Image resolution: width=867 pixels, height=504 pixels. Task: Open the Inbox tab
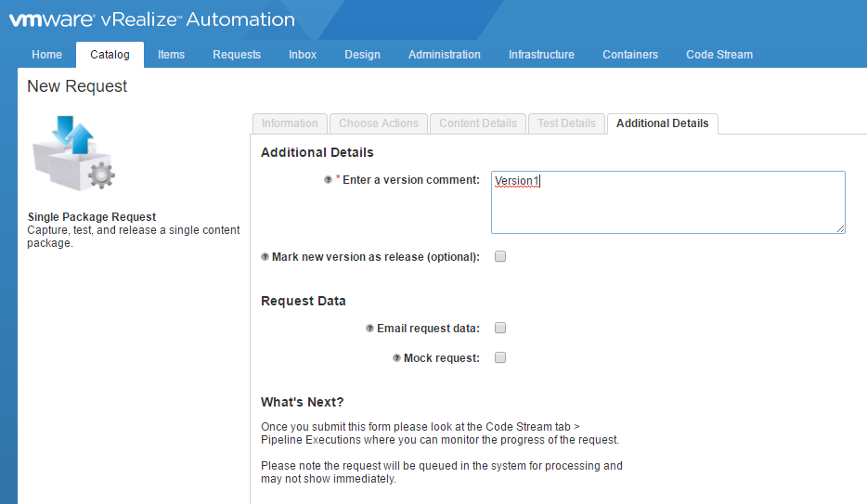(303, 55)
